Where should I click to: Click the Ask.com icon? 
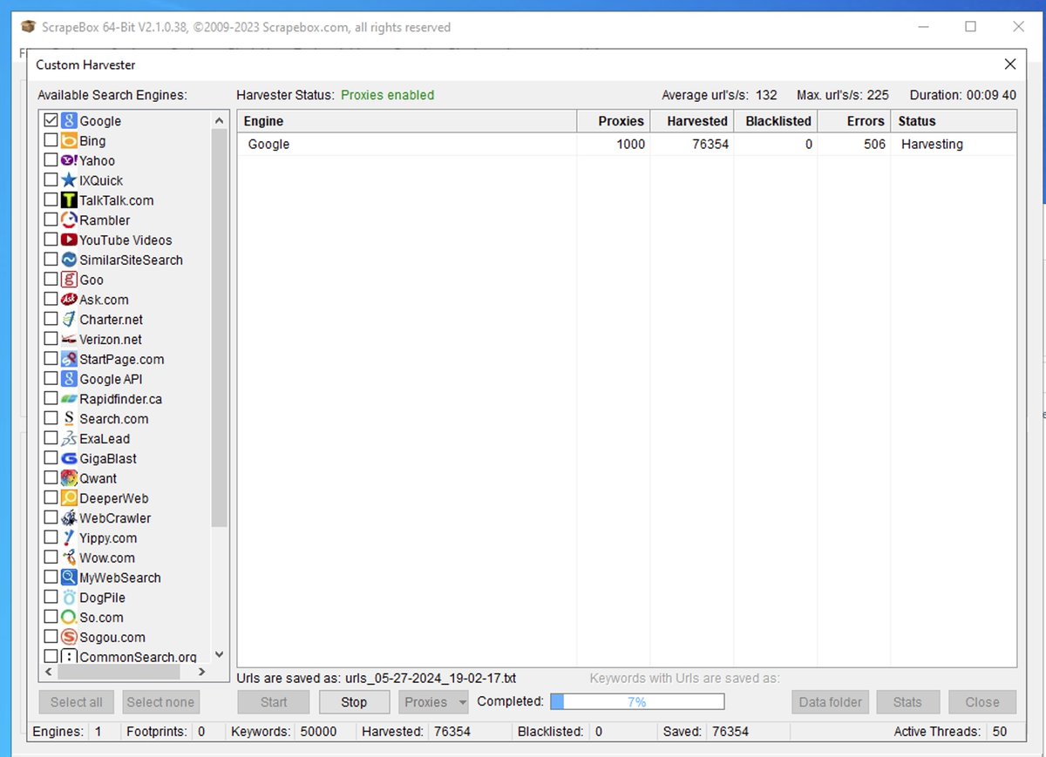[x=69, y=300]
